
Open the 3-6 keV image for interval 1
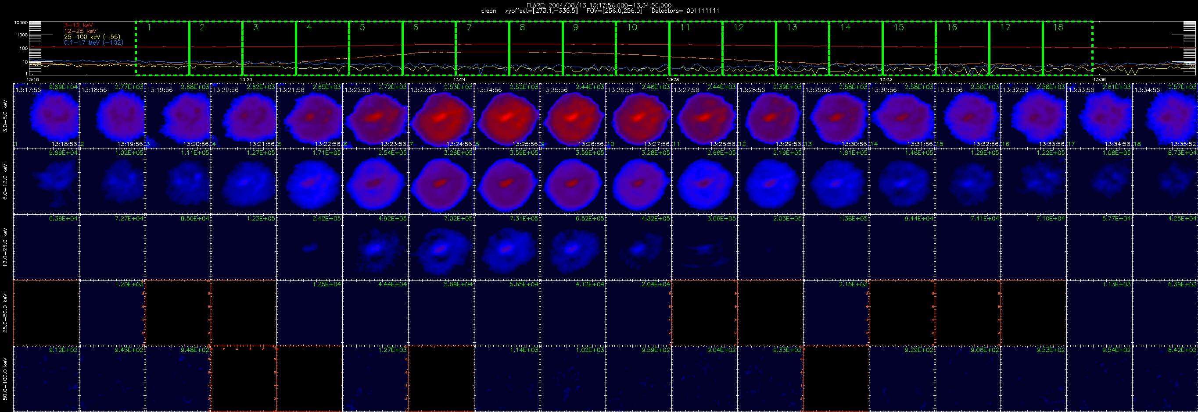coord(46,116)
